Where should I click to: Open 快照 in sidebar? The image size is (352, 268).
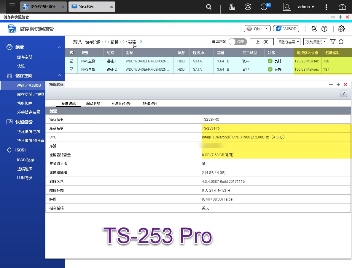21,66
